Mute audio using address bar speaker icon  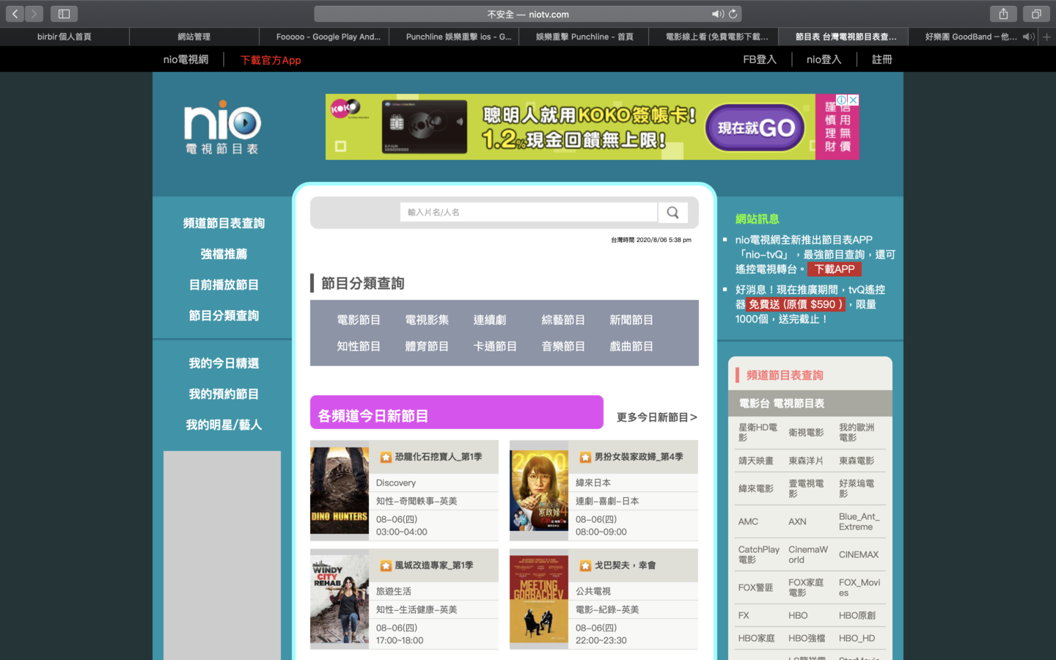coord(716,14)
